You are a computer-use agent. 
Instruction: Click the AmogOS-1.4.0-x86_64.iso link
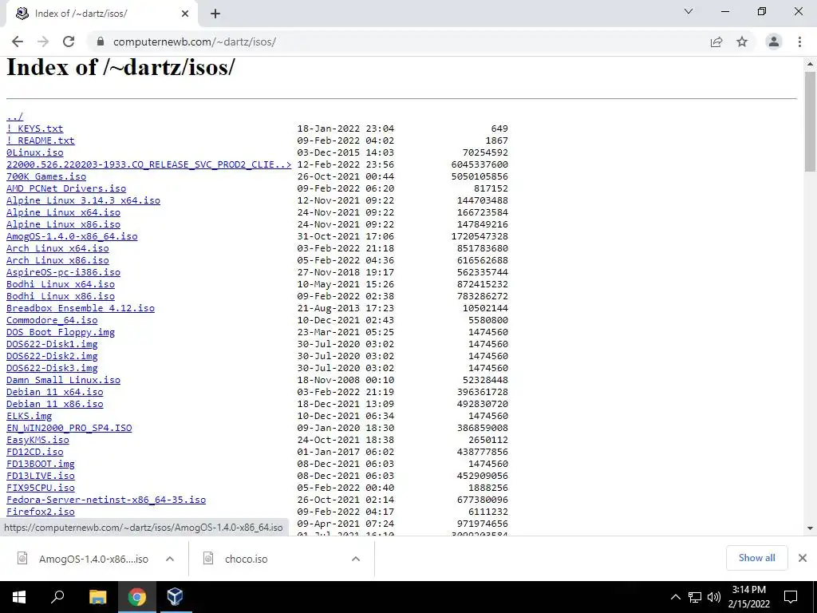(x=72, y=236)
